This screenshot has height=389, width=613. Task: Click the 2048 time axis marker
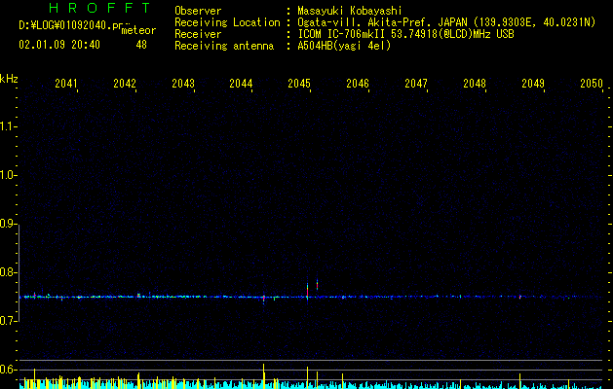pyautogui.click(x=475, y=84)
